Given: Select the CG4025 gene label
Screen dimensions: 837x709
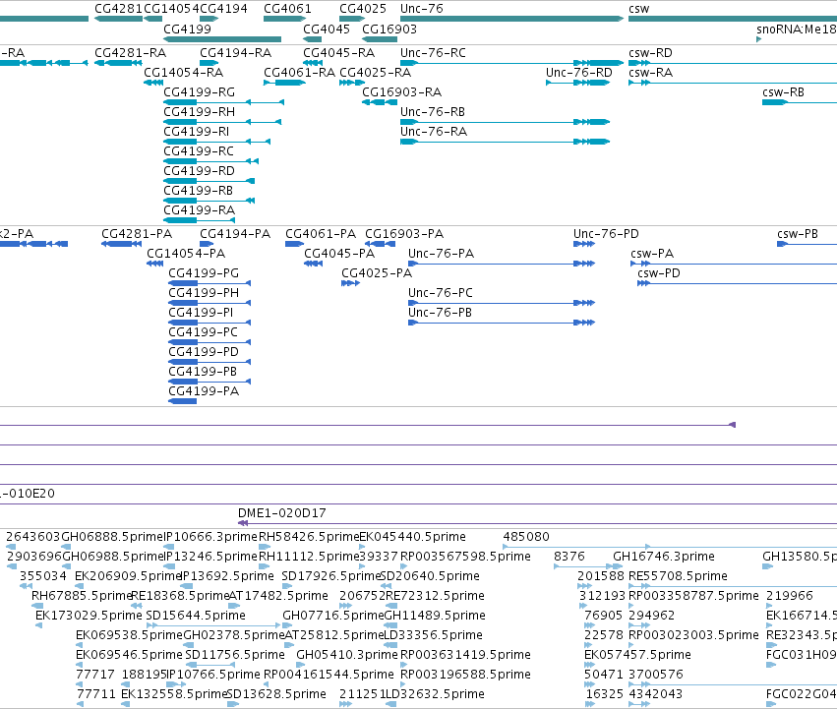Looking at the screenshot, I should (x=363, y=9).
